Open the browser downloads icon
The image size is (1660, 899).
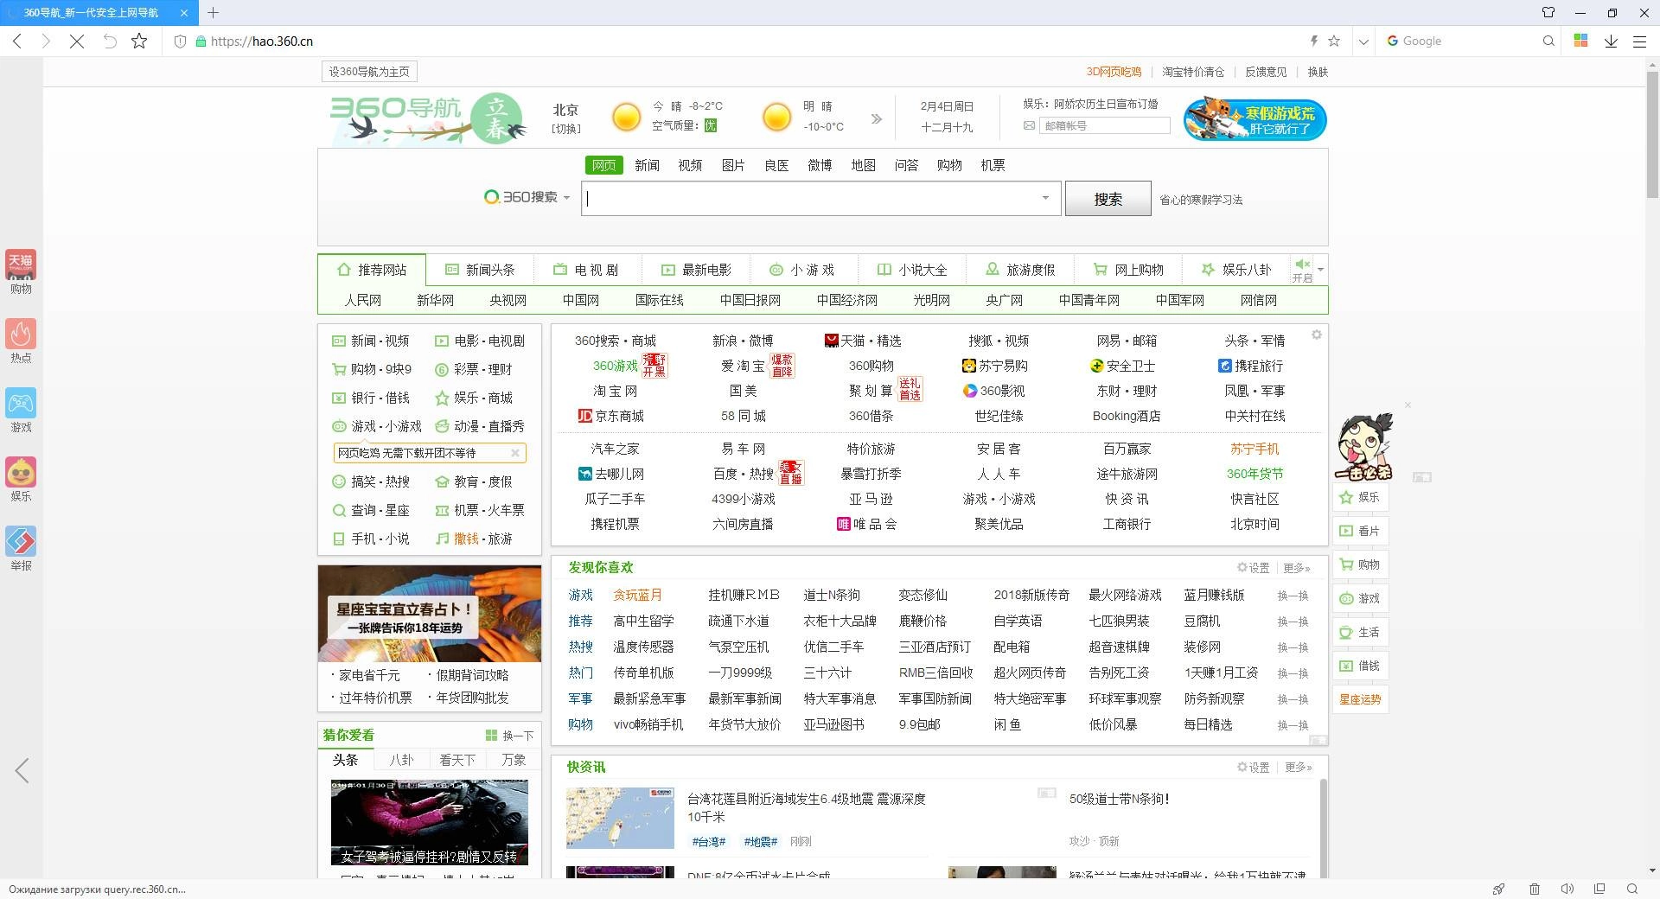tap(1611, 41)
